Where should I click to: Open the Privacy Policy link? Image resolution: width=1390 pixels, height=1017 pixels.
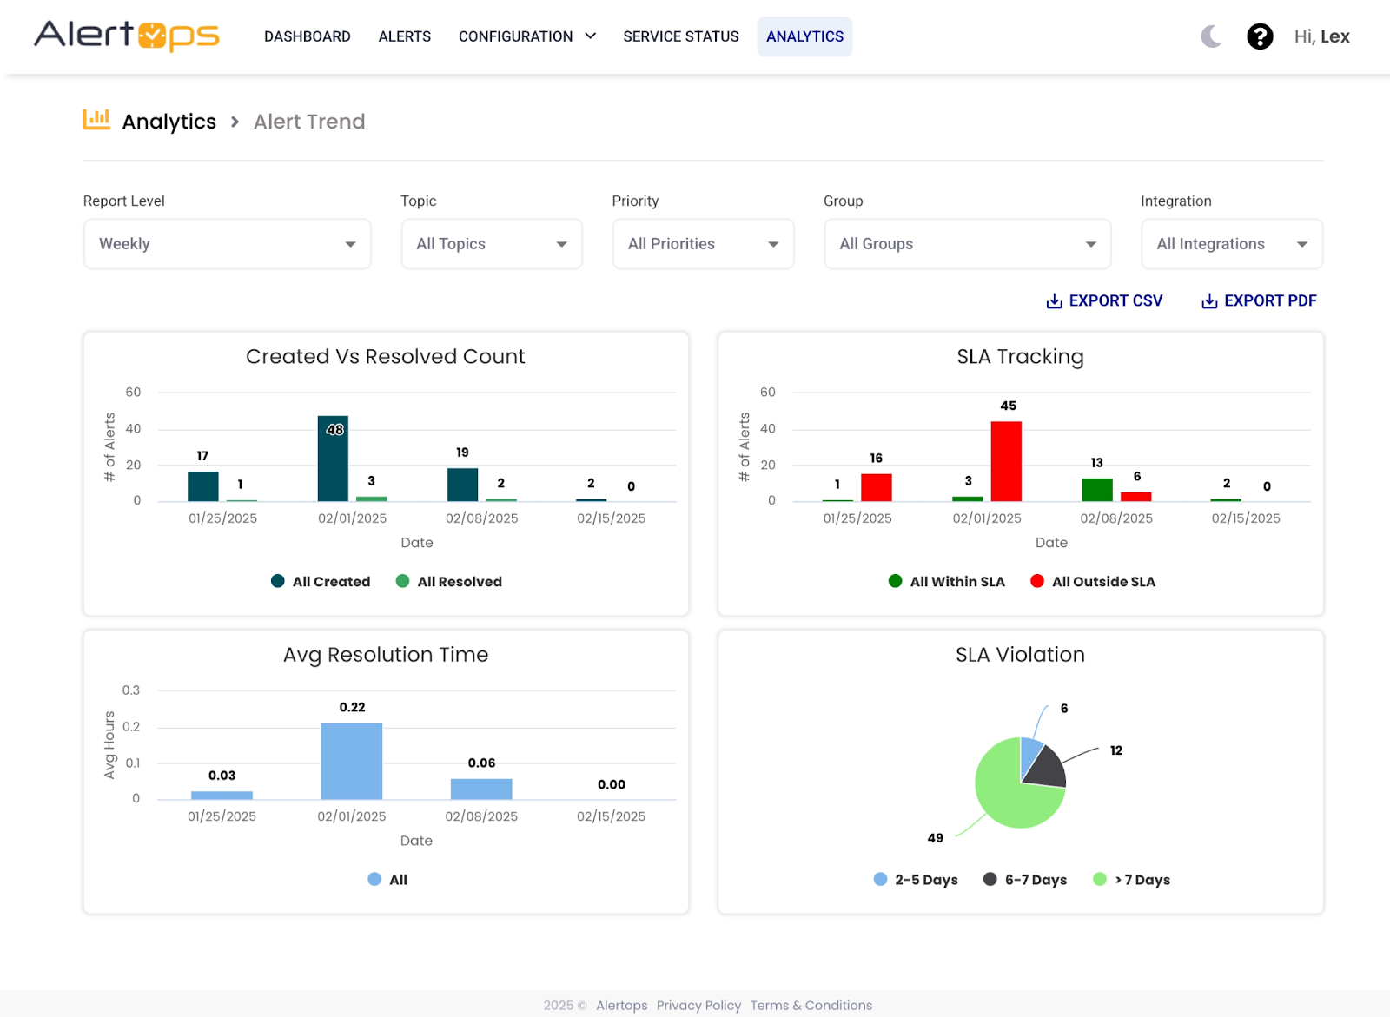pos(698,1005)
